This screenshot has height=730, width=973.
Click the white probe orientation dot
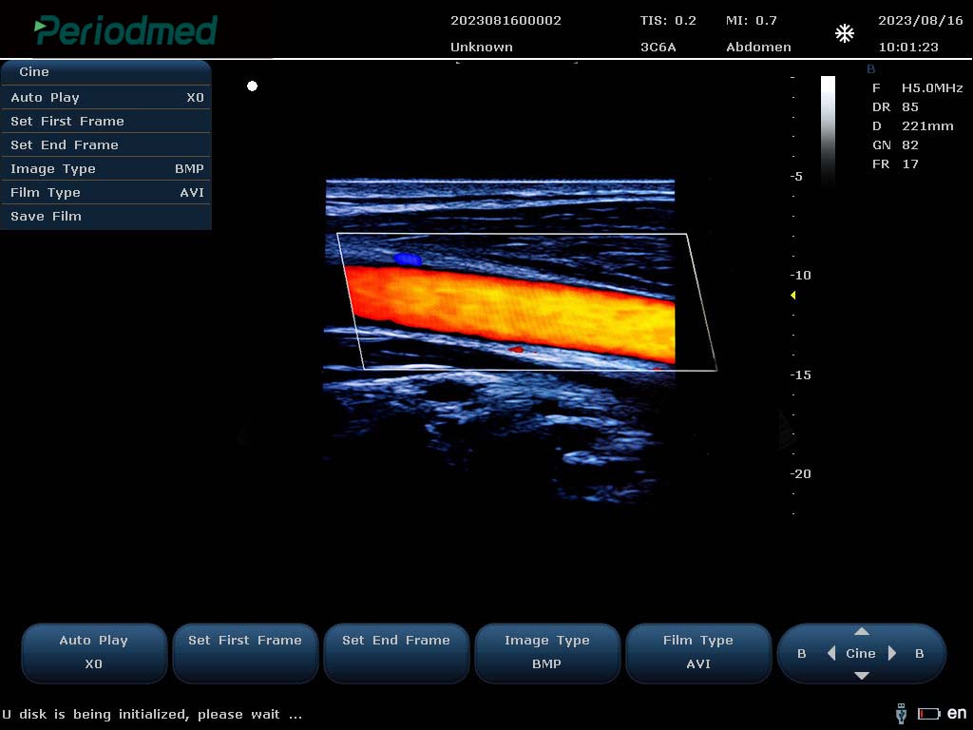click(252, 86)
